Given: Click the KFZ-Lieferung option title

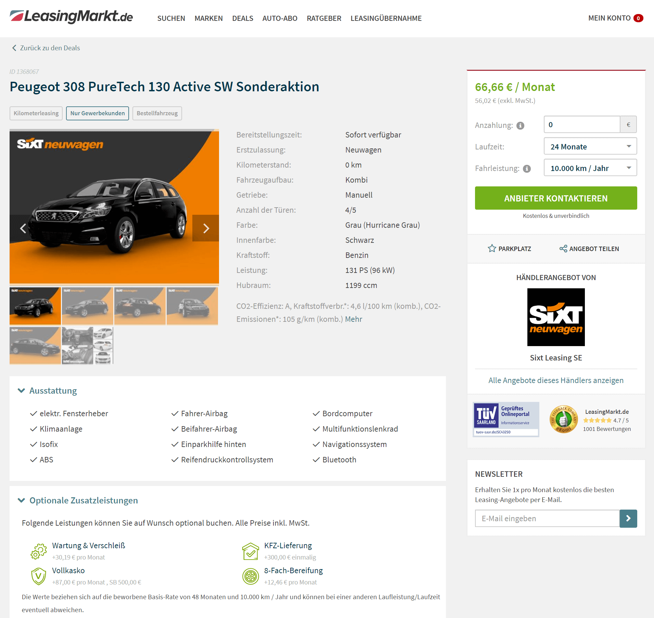Looking at the screenshot, I should (x=288, y=545).
